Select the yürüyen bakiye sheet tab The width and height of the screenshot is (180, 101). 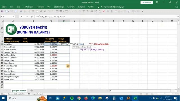pos(19,91)
